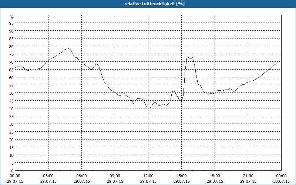
Task: Click the chart title 'relative Luftfeuchtigkeit [%]'
Action: click(148, 4)
